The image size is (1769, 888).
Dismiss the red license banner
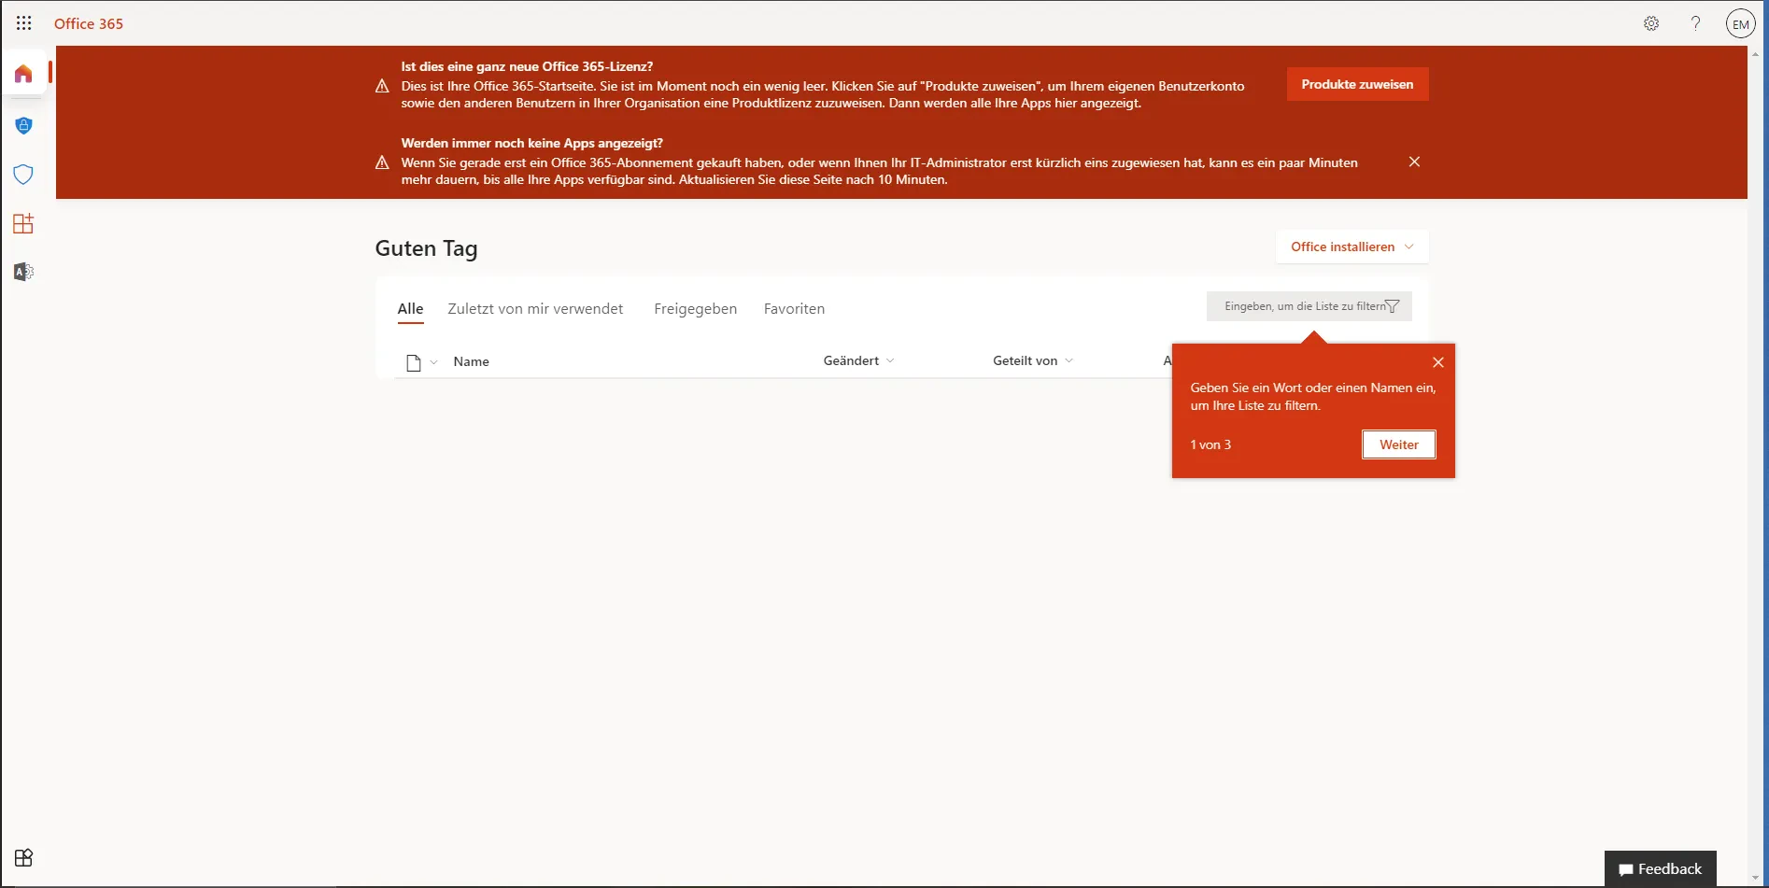coord(1414,162)
